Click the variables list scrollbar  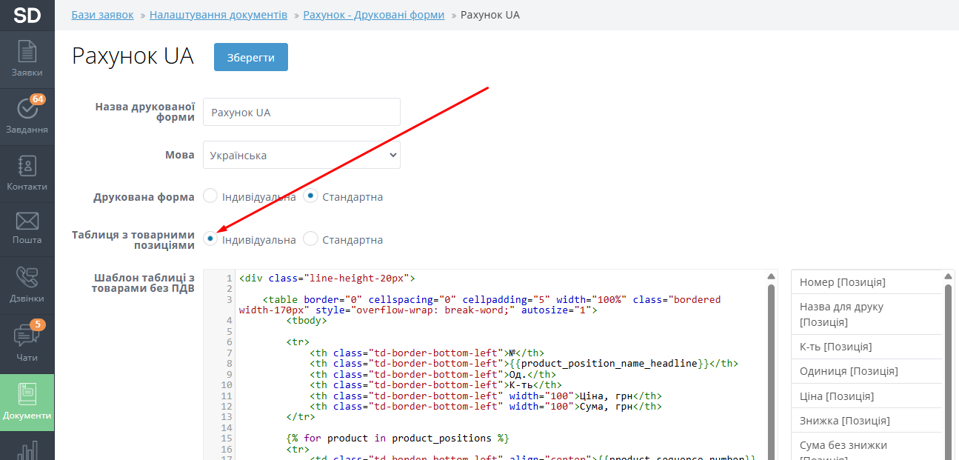coord(949,356)
